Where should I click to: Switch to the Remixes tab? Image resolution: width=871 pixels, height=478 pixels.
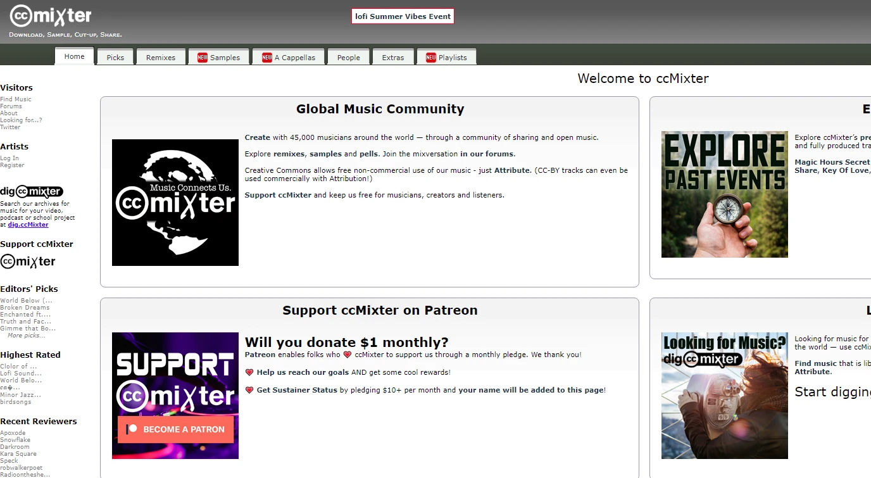[x=161, y=57]
